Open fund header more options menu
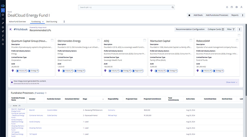 coord(243,15)
